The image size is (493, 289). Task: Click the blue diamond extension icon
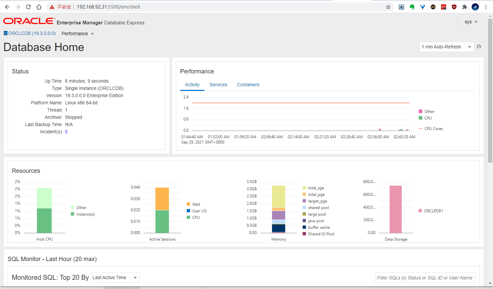pyautogui.click(x=423, y=7)
